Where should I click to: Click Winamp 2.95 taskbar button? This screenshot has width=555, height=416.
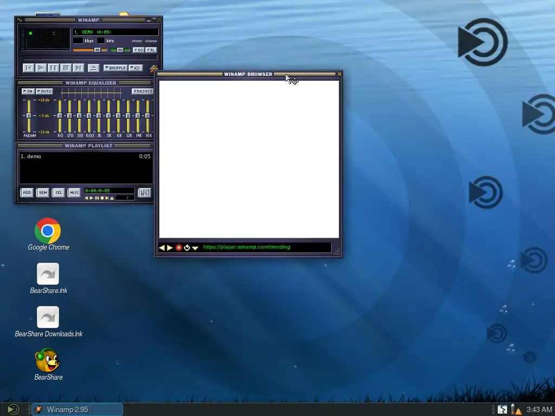coord(77,409)
